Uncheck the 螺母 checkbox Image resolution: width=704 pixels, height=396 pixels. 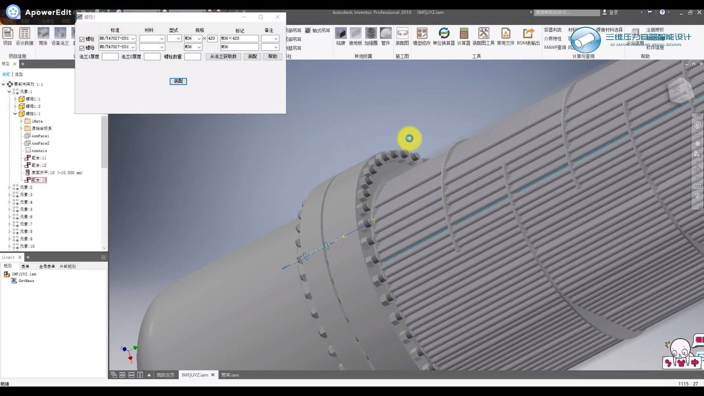click(82, 48)
